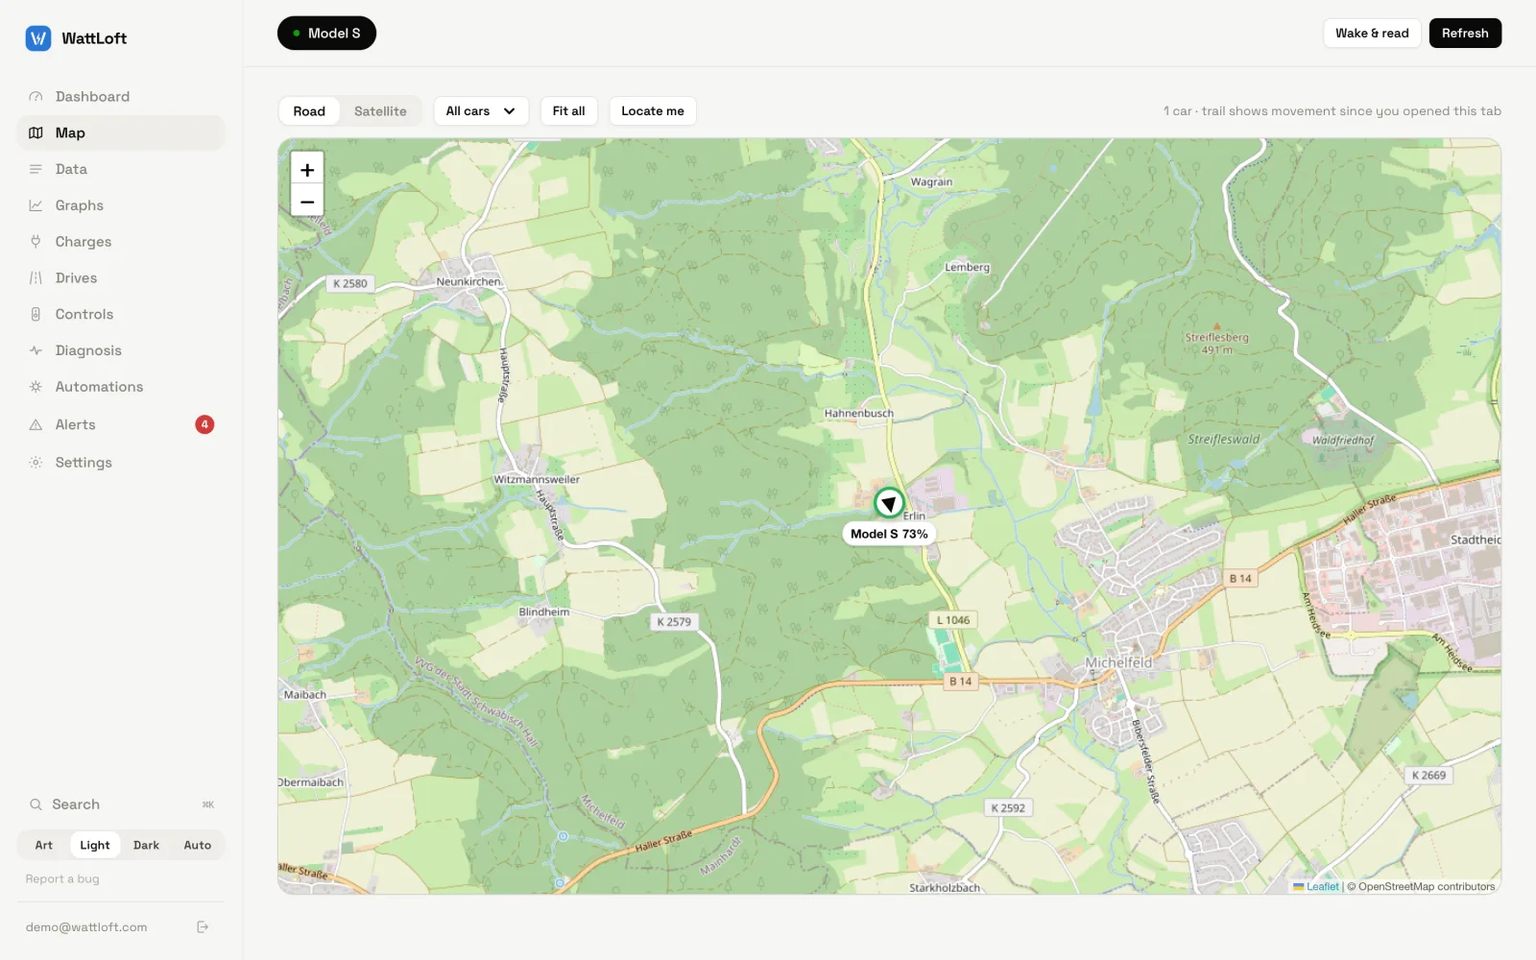This screenshot has height=960, width=1536.
Task: Open Charges via its plug icon
Action: tap(36, 242)
